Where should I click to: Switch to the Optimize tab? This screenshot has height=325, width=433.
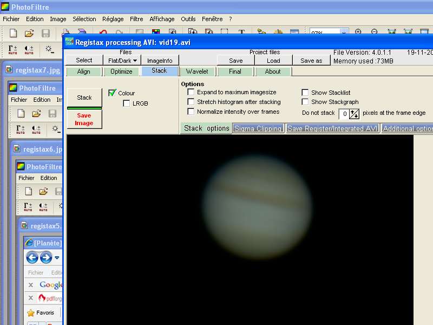click(121, 71)
